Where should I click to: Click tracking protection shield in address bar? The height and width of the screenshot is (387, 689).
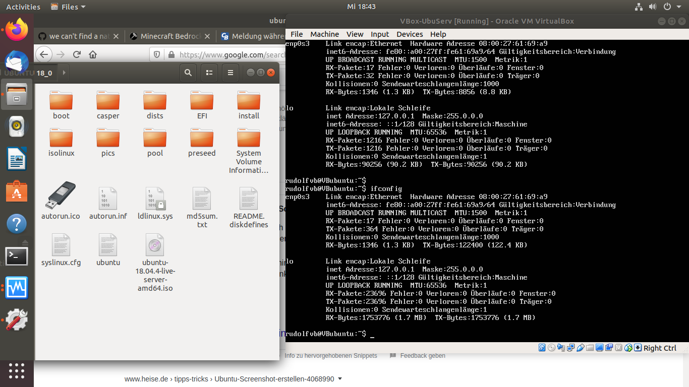pyautogui.click(x=156, y=54)
